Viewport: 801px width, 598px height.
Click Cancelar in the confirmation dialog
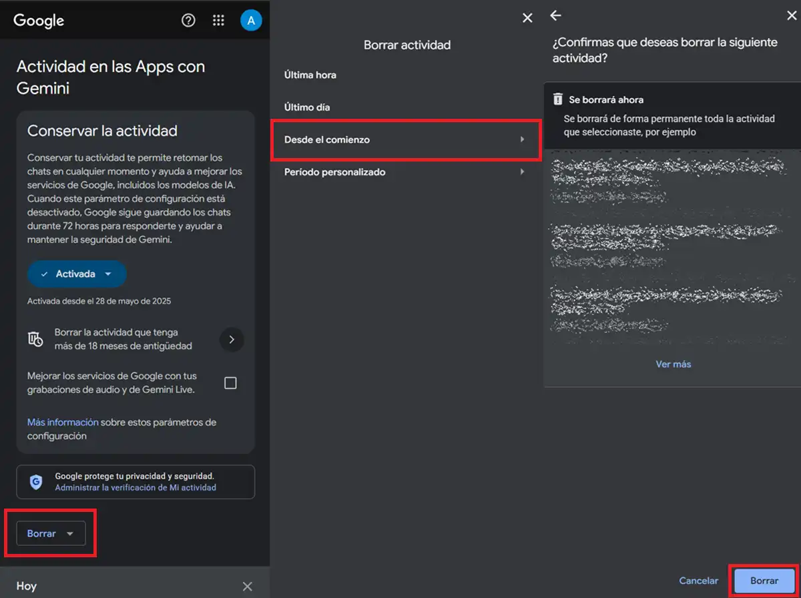click(x=699, y=581)
